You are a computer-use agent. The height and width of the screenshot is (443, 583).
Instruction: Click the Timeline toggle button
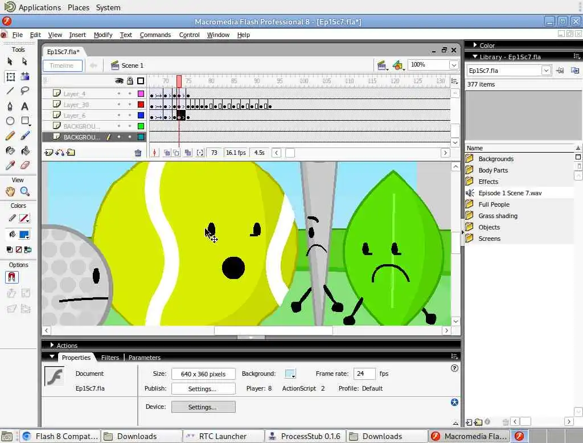click(x=63, y=65)
